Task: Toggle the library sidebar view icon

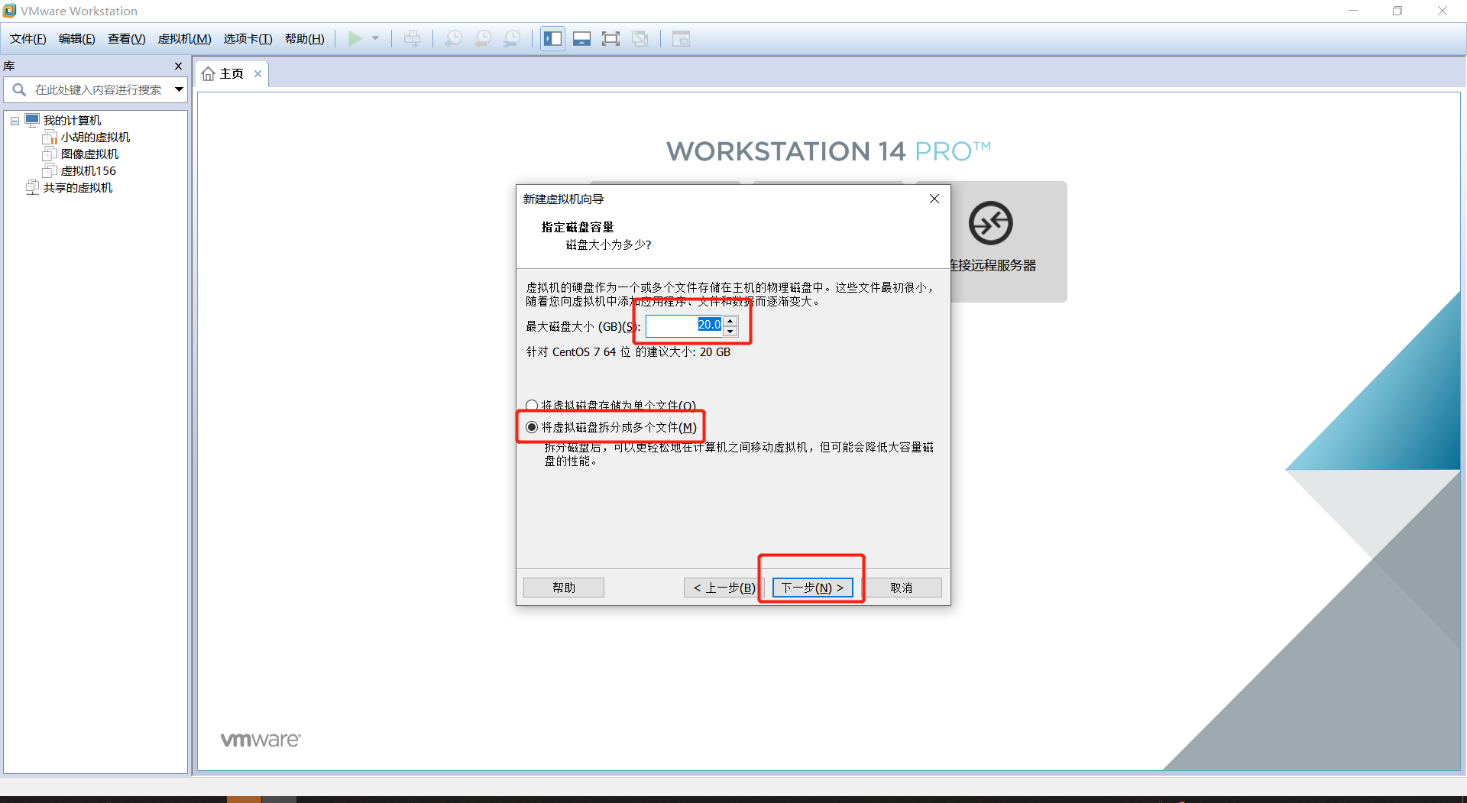Action: (553, 39)
